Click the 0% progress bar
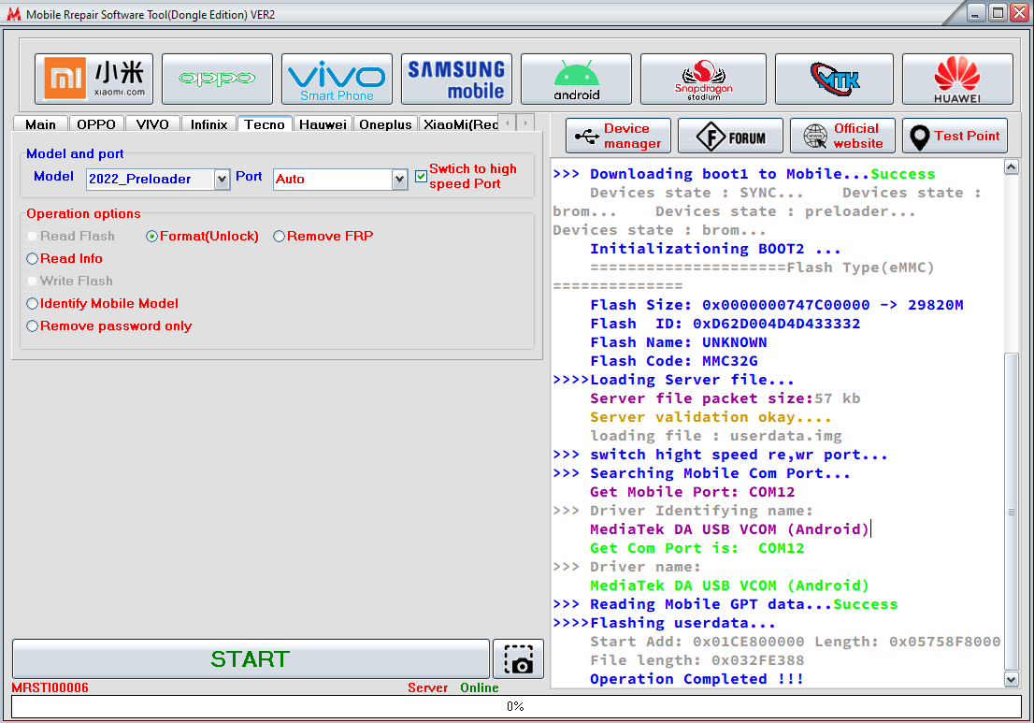The width and height of the screenshot is (1034, 723). pyautogui.click(x=516, y=706)
